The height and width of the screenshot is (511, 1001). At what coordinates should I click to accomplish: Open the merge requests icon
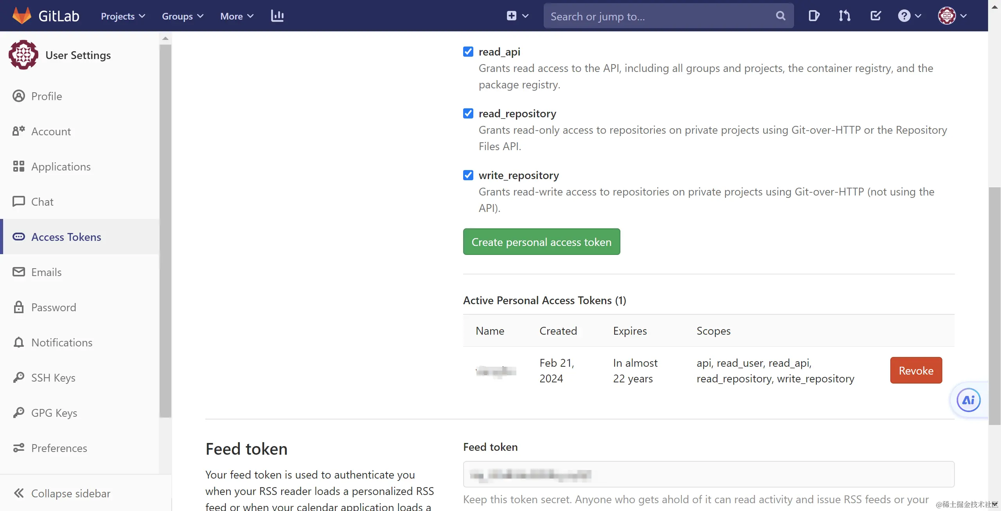tap(844, 16)
